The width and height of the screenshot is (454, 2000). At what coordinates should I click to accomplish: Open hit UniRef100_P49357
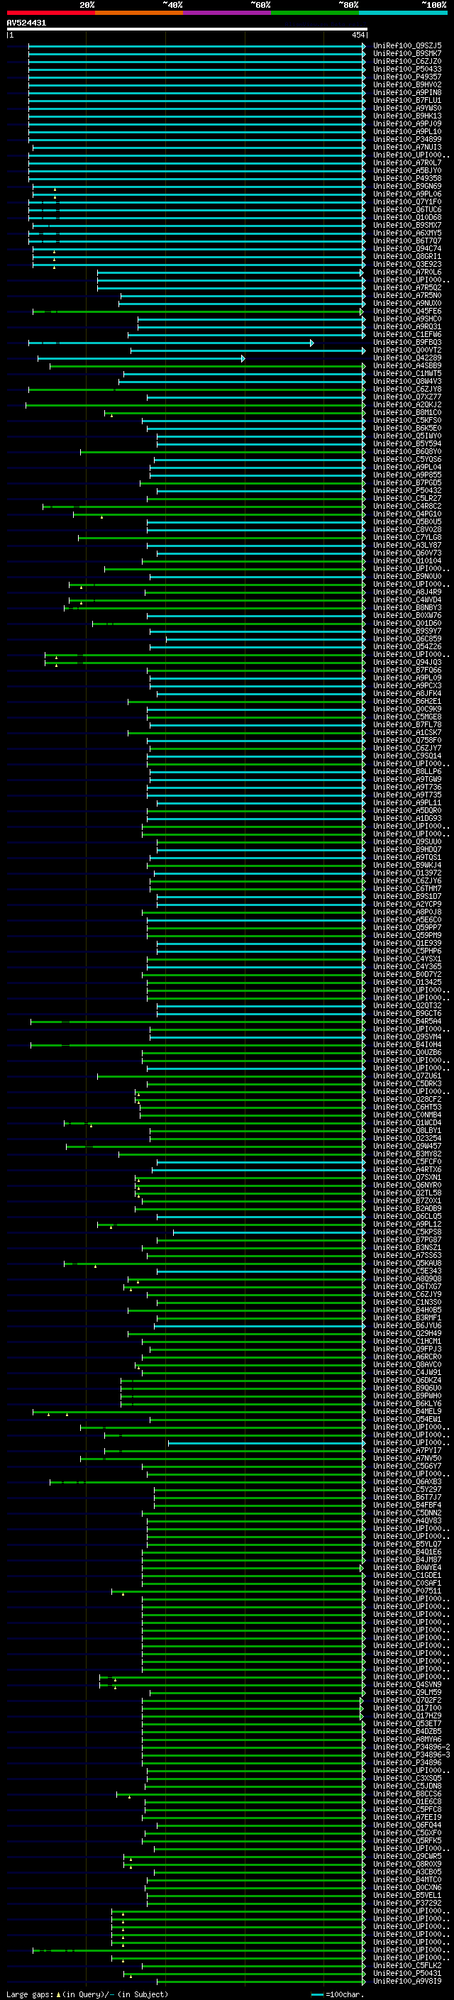[x=406, y=77]
